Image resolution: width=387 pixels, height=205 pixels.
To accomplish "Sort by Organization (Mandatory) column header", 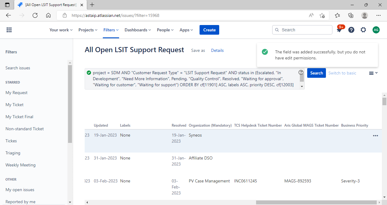I will pos(210,125).
